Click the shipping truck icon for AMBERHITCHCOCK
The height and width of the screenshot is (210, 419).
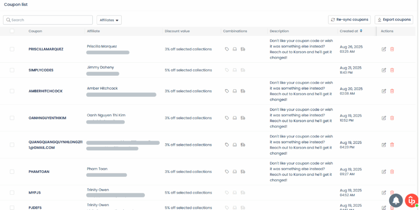[x=243, y=91]
